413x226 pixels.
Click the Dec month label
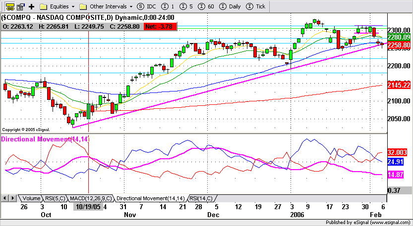(213, 215)
